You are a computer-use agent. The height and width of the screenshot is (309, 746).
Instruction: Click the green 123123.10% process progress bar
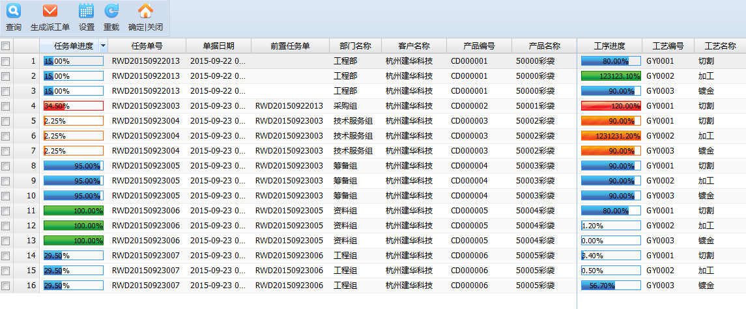click(610, 76)
